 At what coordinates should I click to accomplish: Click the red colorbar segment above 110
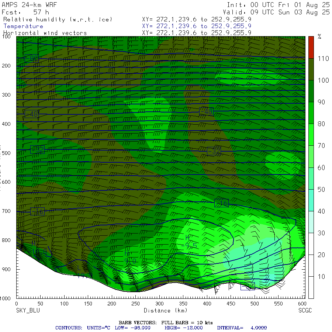(311, 48)
